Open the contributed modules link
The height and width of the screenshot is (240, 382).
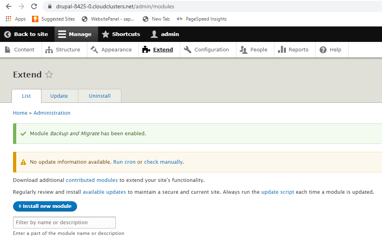point(92,180)
